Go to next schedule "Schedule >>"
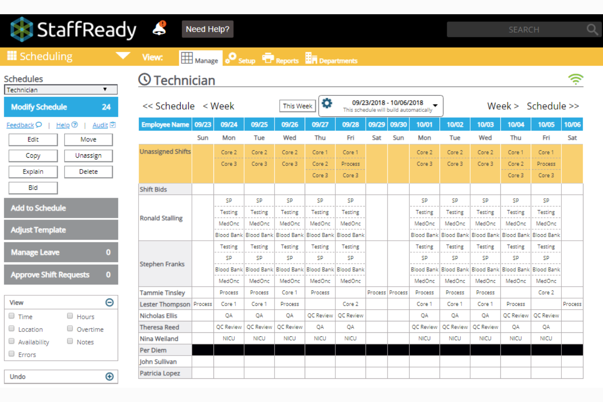 tap(553, 106)
